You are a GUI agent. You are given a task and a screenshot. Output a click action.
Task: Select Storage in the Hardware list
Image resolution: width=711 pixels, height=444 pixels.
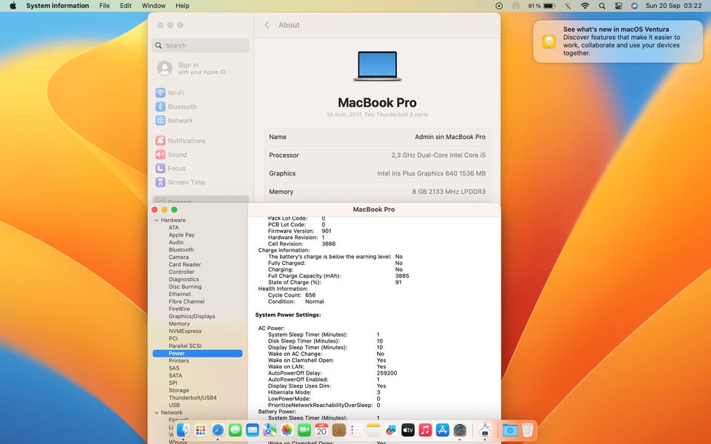click(178, 391)
